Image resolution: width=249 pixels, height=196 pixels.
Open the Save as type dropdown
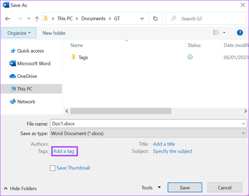point(148,133)
